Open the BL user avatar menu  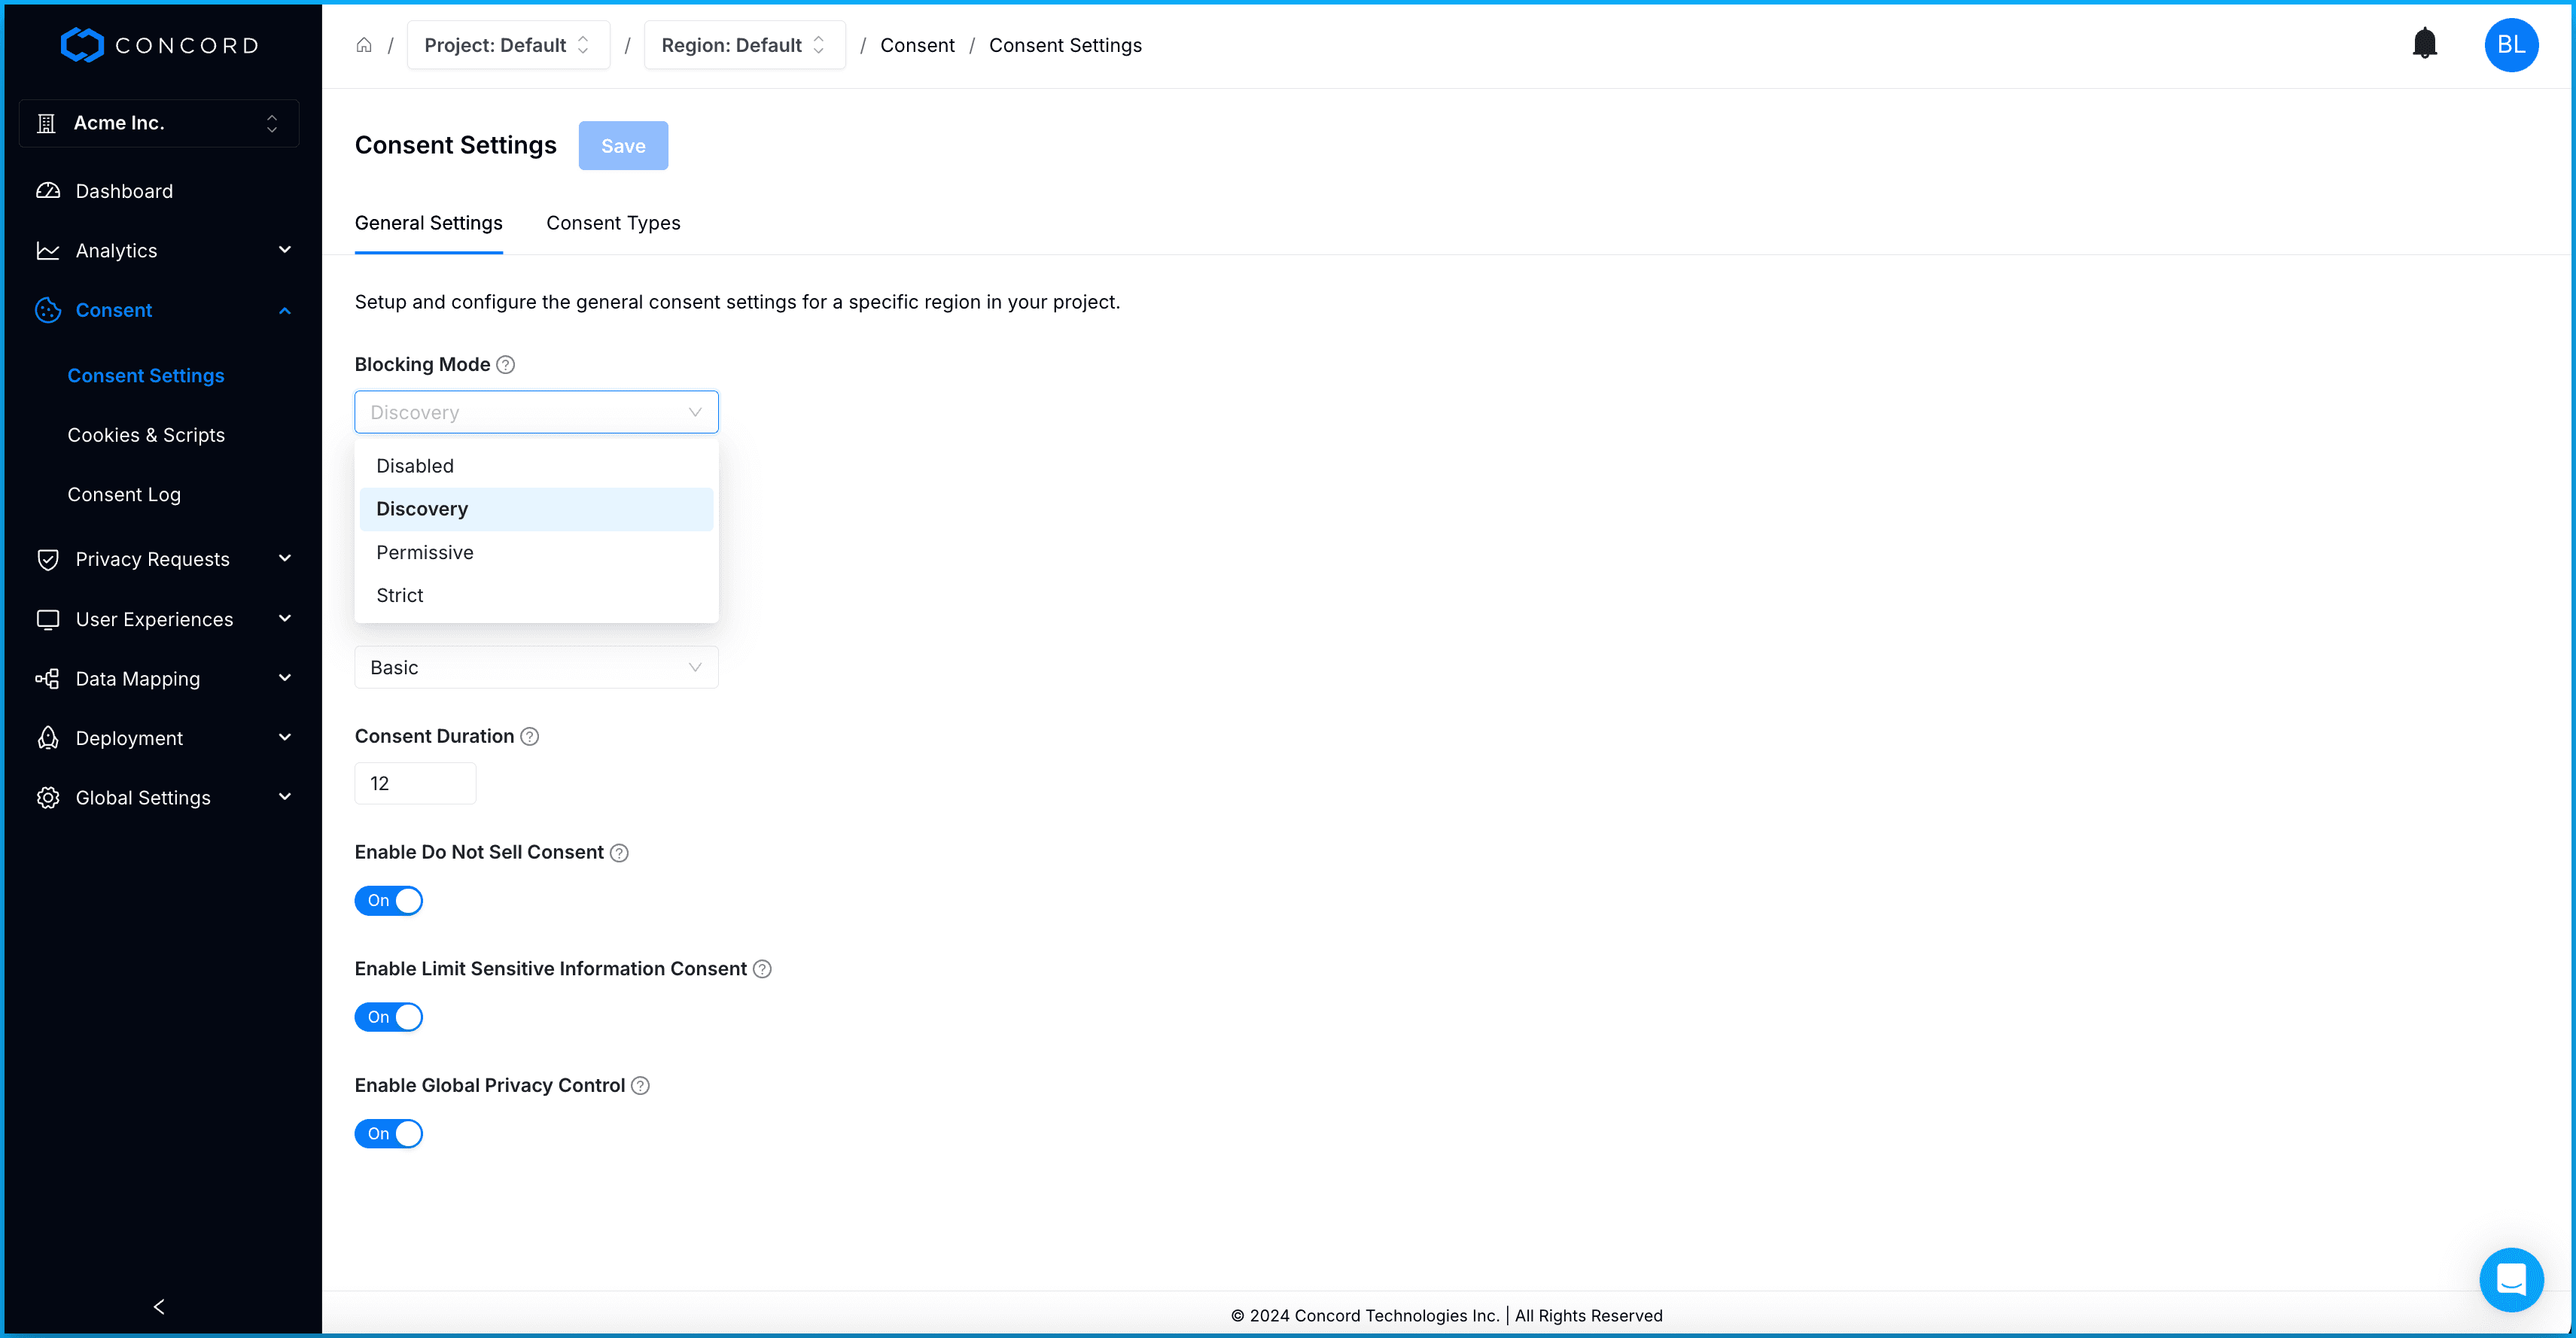[2510, 45]
